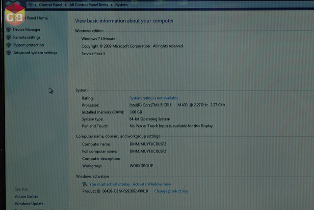
Task: Click Full computer name value DMMJMUYFUCRUSF2
Action: 148,151
